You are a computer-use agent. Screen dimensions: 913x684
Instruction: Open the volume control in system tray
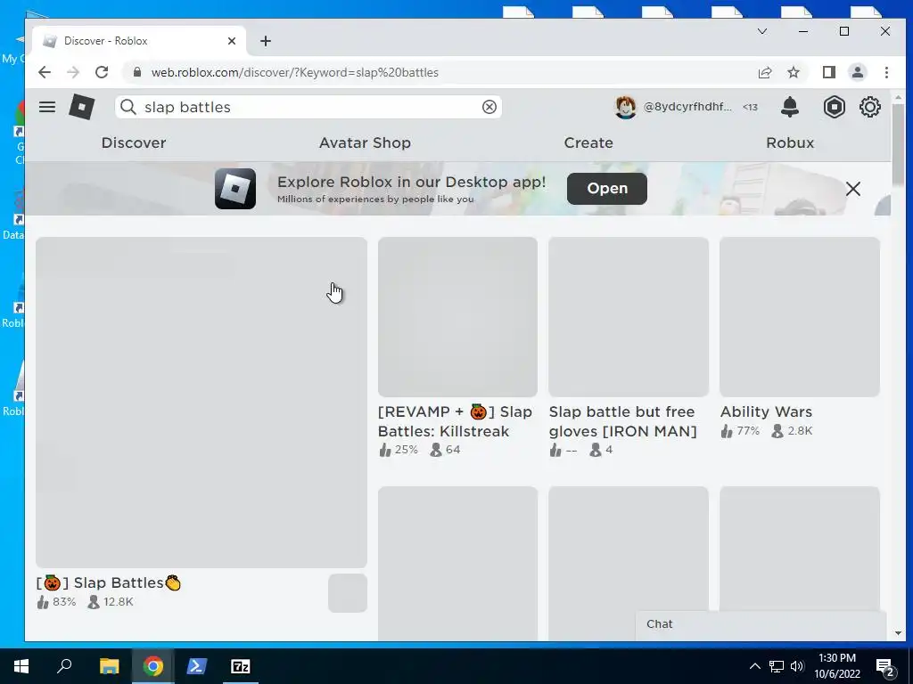pos(797,666)
